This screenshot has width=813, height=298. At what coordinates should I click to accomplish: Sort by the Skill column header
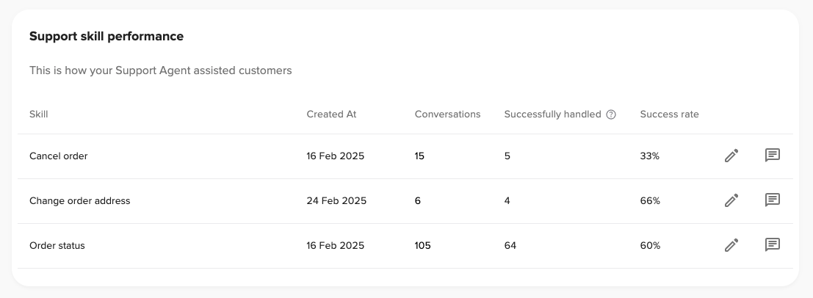point(38,115)
